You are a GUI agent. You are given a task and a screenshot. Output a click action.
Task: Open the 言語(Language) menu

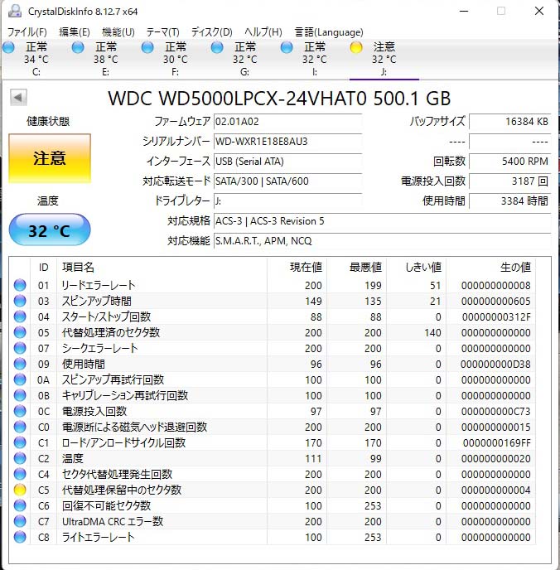[329, 32]
